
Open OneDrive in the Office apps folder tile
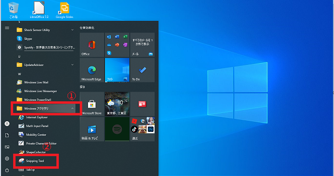tap(109, 45)
